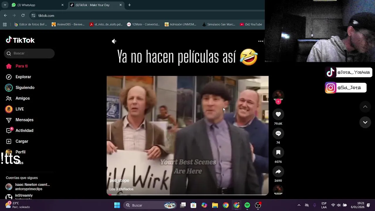Go to the previous video with the up chevron
This screenshot has height=211, width=375.
tap(365, 107)
